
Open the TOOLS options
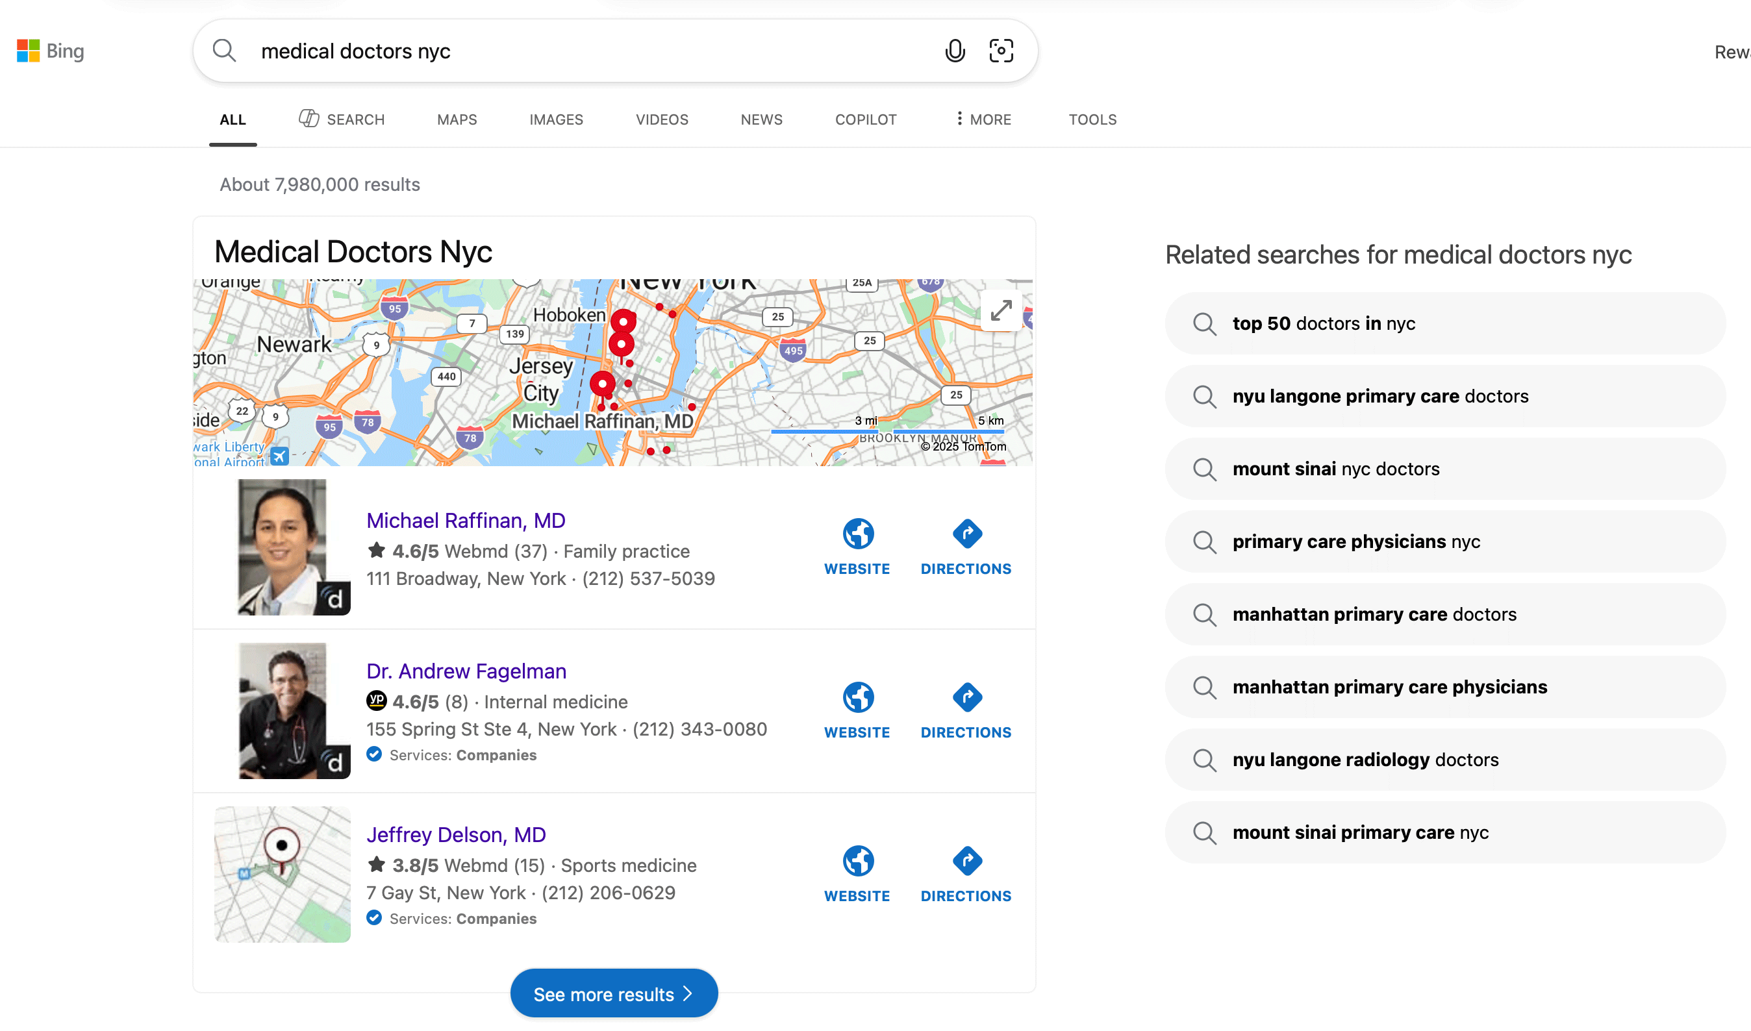coord(1092,119)
